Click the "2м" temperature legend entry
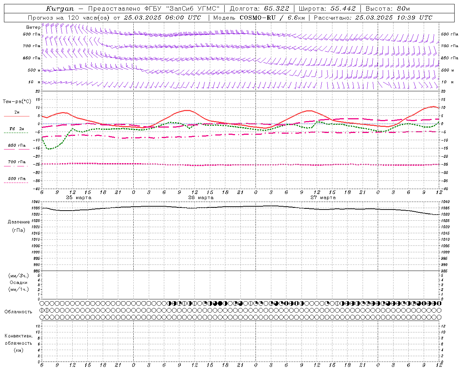Screen dimensions: 460x368 [17, 112]
